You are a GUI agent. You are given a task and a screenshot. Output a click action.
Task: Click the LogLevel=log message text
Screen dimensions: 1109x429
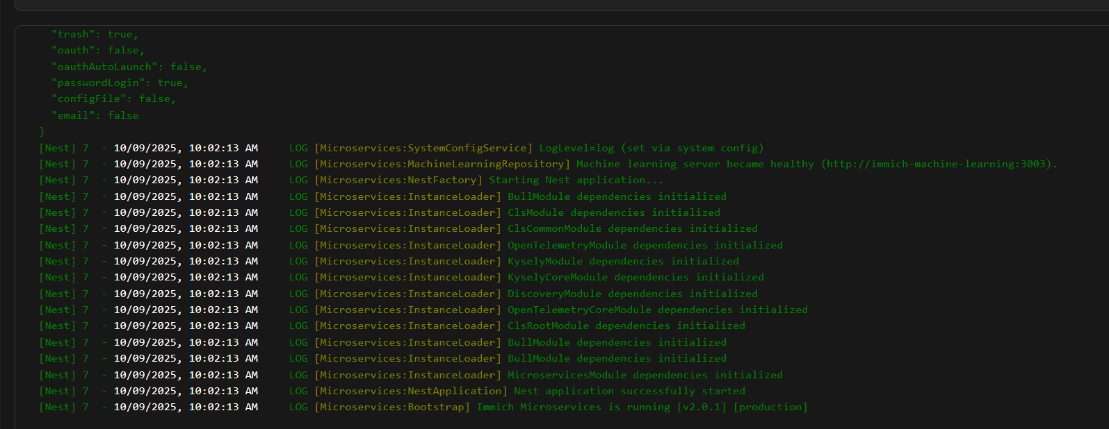[651, 148]
